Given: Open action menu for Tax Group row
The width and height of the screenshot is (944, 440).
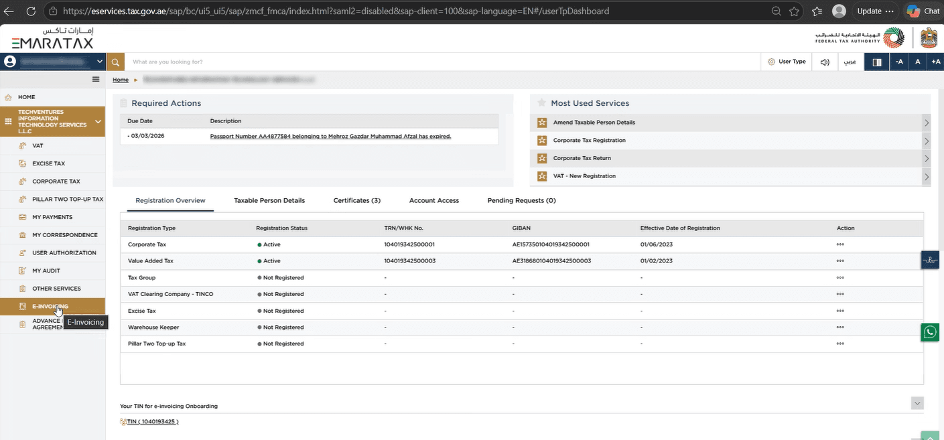Looking at the screenshot, I should pos(840,277).
